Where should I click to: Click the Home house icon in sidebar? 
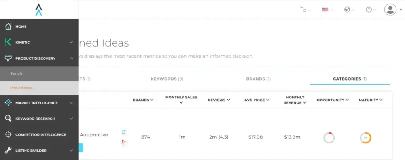coord(8,26)
